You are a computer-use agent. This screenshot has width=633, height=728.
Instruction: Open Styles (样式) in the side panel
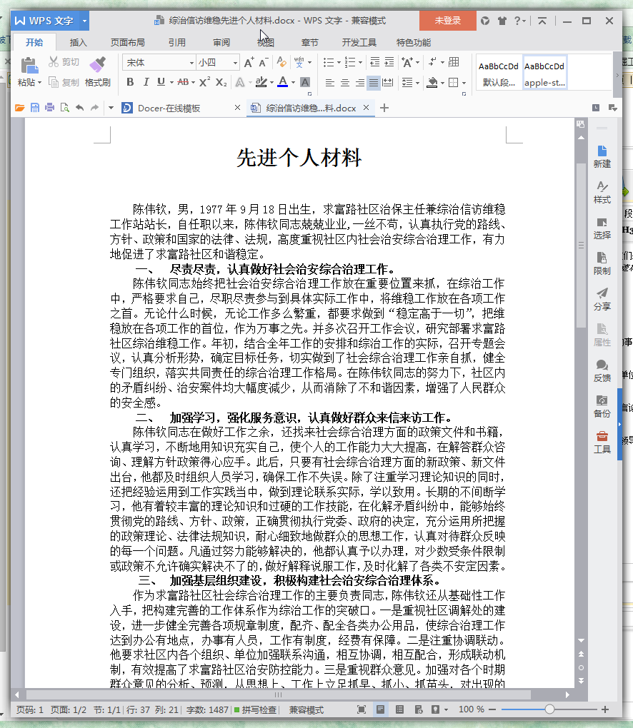click(x=602, y=192)
